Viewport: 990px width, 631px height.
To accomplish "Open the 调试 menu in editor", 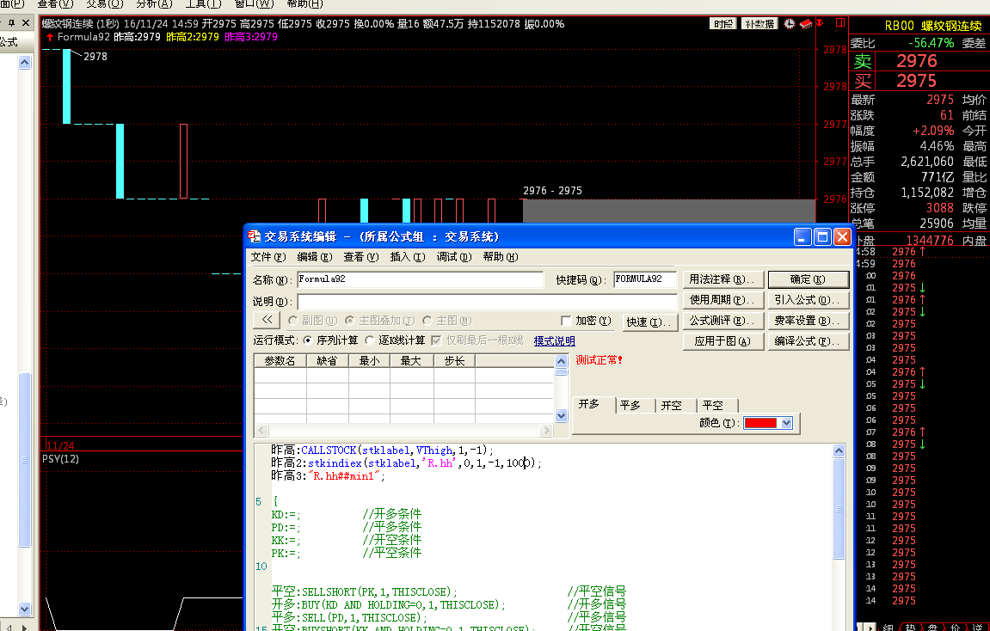I will pyautogui.click(x=454, y=257).
